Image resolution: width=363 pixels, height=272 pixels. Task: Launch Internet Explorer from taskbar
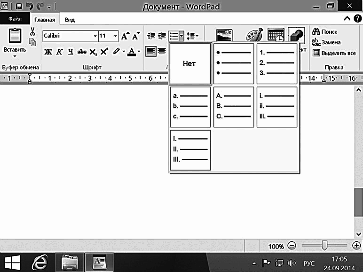coord(40,262)
